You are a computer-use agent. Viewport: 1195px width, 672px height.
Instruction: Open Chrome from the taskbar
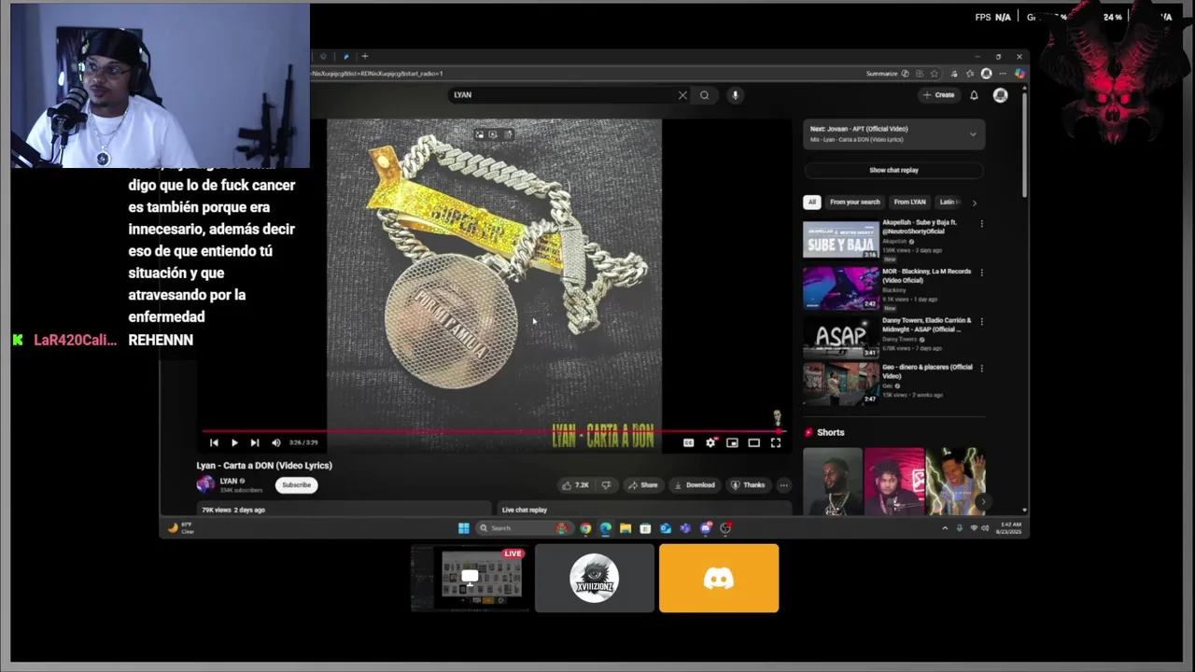(x=585, y=528)
